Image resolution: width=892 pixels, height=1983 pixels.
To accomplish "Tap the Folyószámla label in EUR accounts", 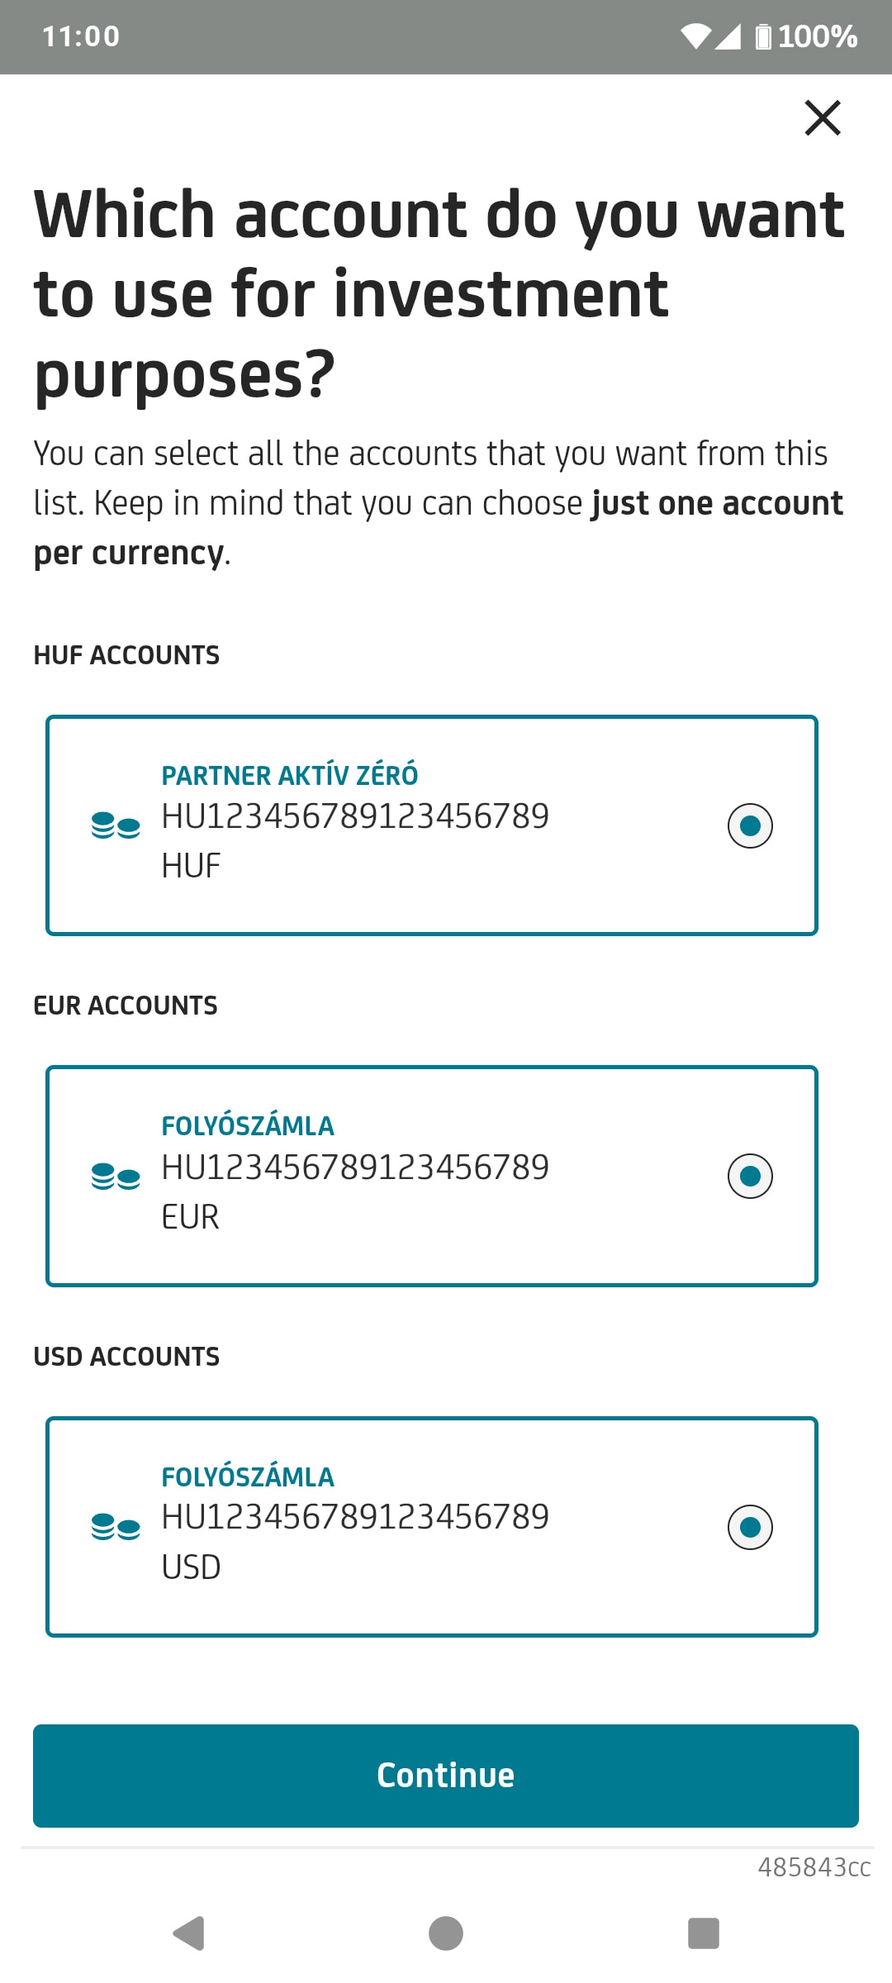I will [248, 1126].
